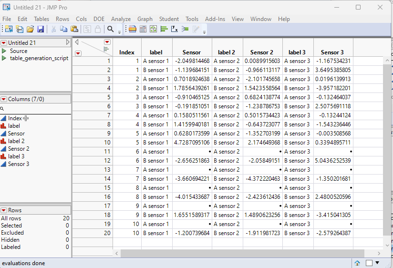
Task: Open the second toolbar overflow arrow
Action: (x=204, y=32)
